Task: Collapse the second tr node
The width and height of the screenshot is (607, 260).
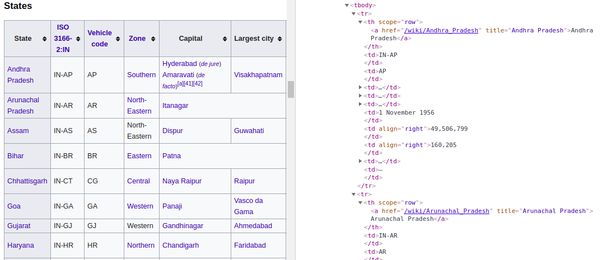Action: [353, 195]
